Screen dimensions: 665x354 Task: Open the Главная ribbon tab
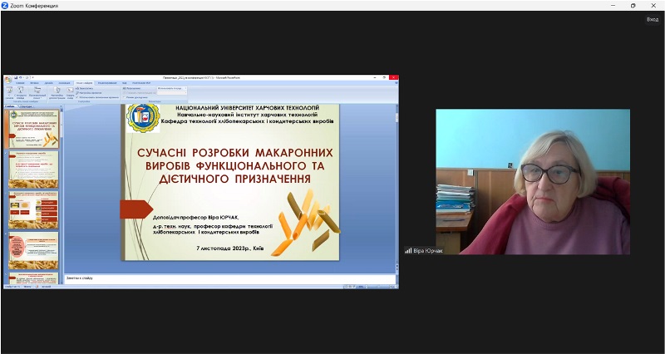point(20,83)
